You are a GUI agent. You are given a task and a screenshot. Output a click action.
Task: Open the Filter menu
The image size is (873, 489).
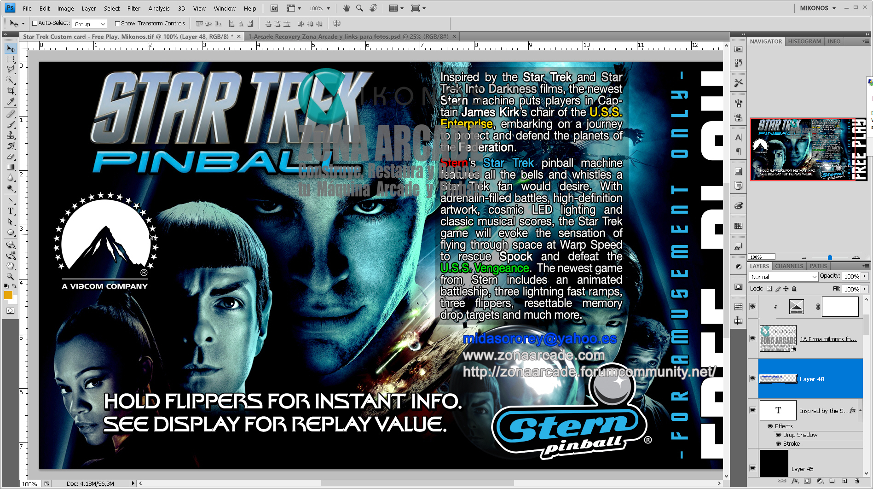point(133,8)
